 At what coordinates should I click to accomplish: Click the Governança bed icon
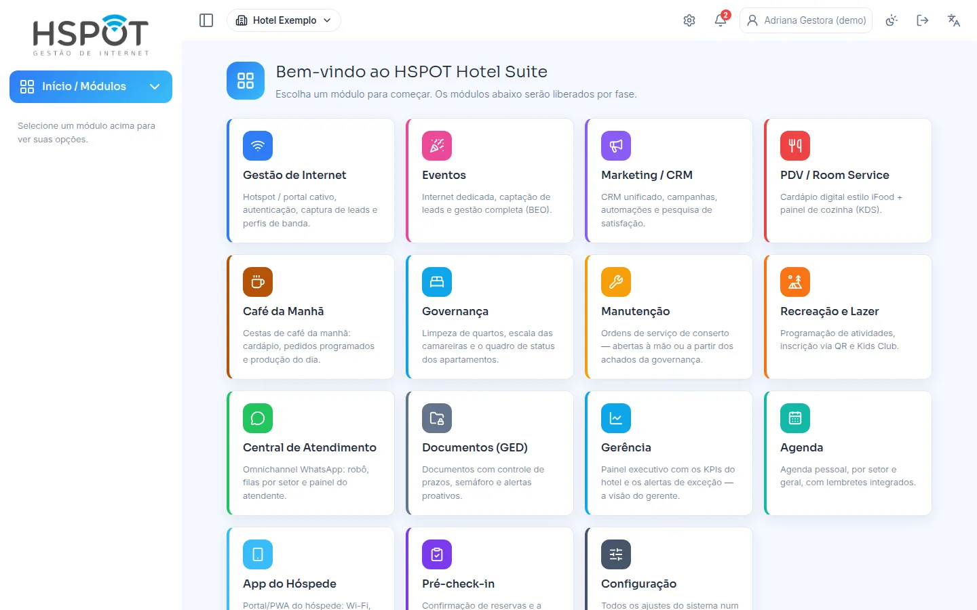437,282
